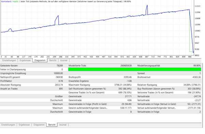The width and height of the screenshot is (205, 134).
Task: Click the green Modellierungsqualität progress bar
Action: pyautogui.click(x=135, y=69)
